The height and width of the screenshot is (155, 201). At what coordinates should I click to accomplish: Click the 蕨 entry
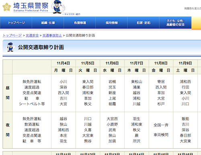[137, 135]
